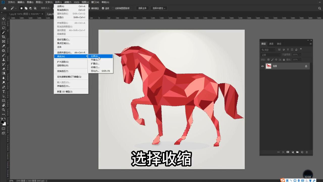Select the Brush tool
This screenshot has width=323, height=182.
click(x=4, y=55)
